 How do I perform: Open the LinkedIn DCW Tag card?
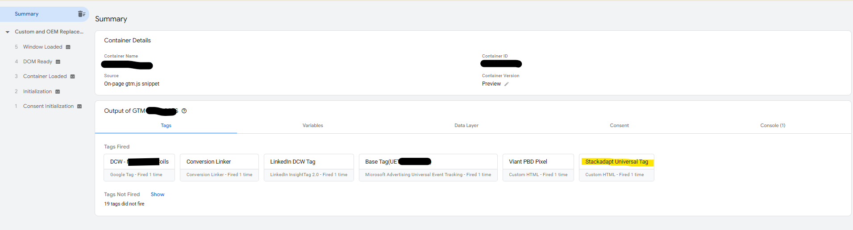click(x=309, y=168)
